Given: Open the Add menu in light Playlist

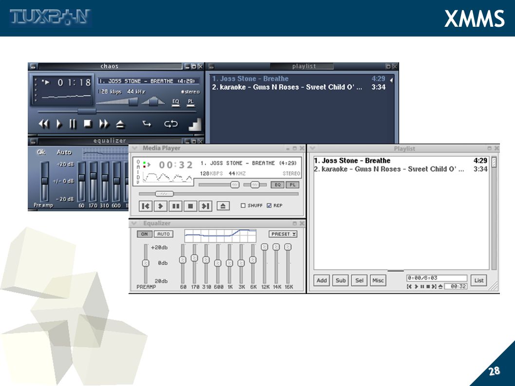Looking at the screenshot, I should pos(322,280).
